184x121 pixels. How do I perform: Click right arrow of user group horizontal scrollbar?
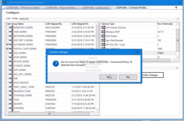click(x=94, y=114)
